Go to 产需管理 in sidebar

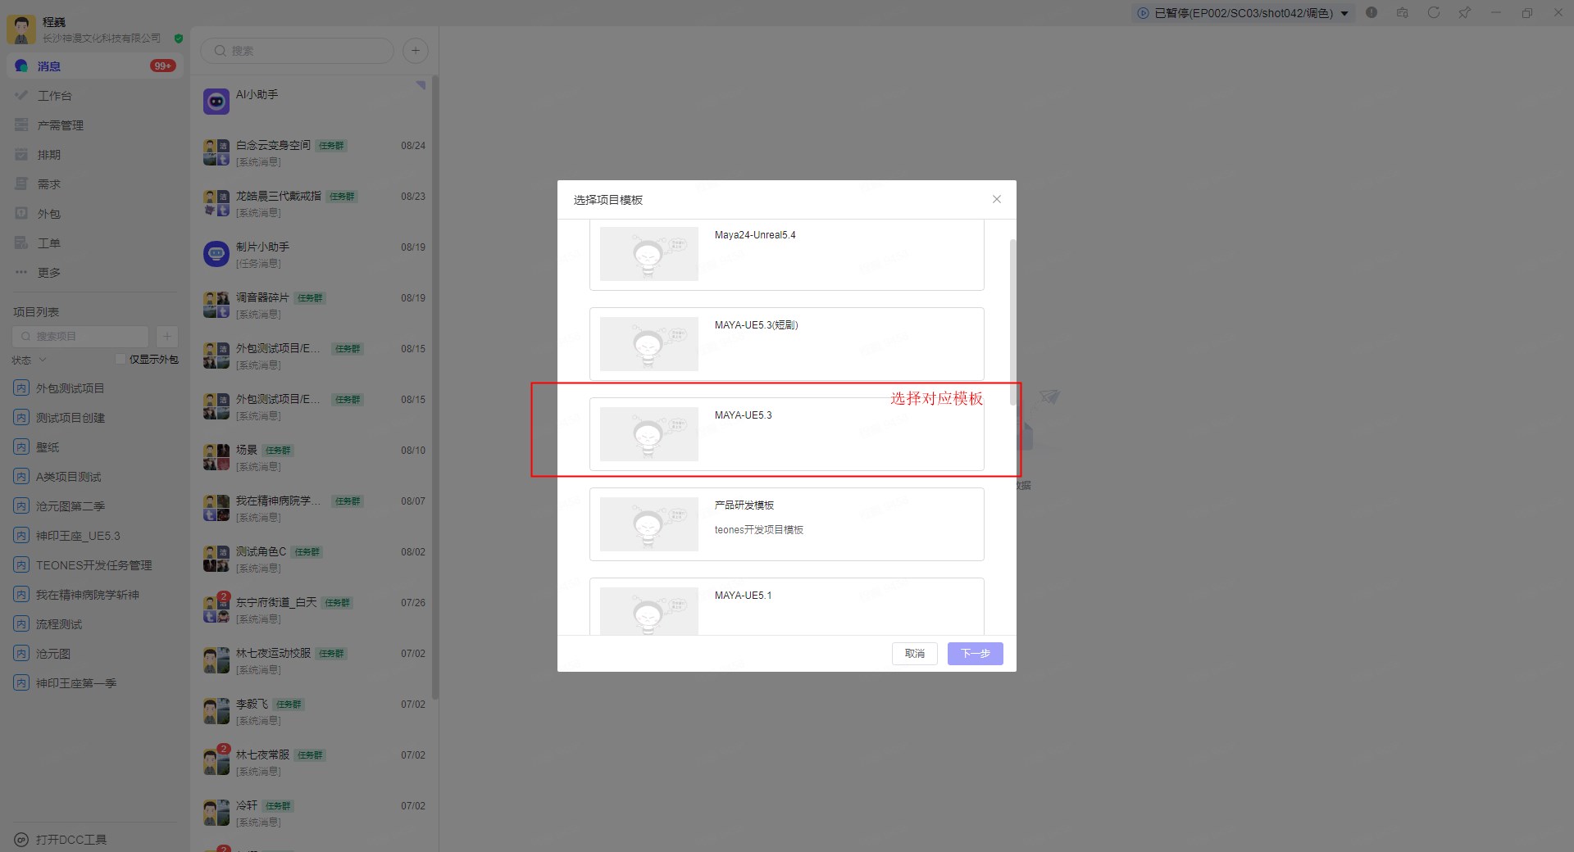click(x=60, y=125)
